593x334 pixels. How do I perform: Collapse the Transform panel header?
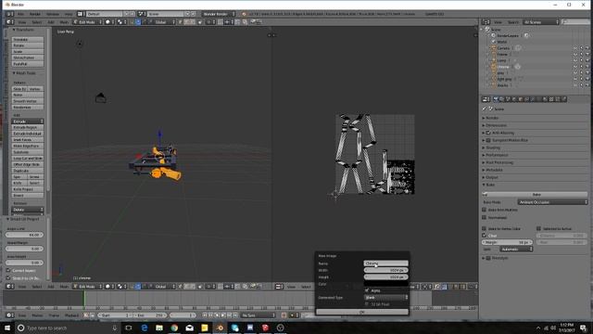24,30
